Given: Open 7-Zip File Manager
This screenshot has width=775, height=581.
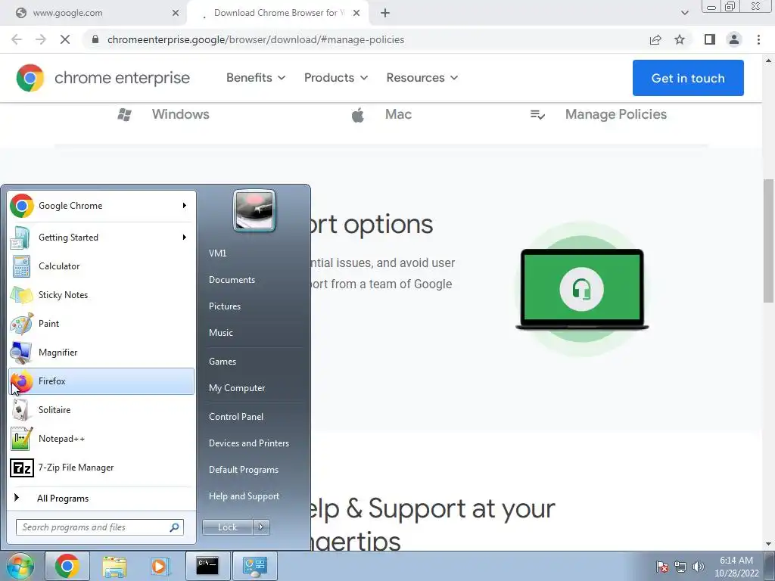Looking at the screenshot, I should pyautogui.click(x=101, y=467).
